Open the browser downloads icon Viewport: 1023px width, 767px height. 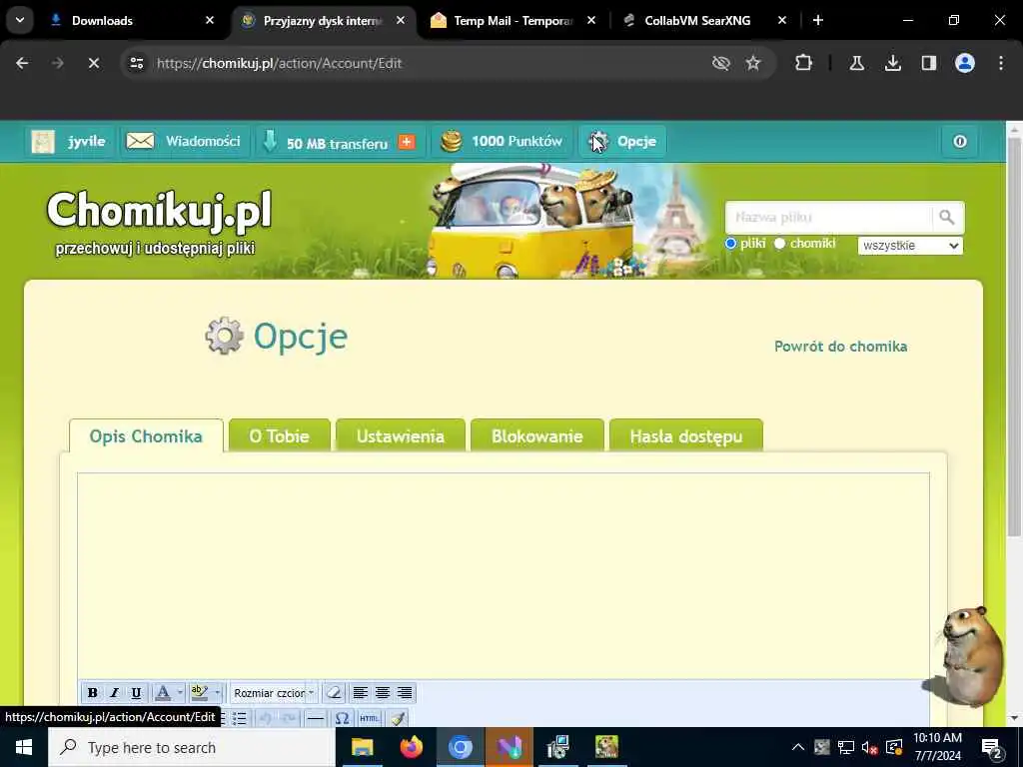[892, 63]
